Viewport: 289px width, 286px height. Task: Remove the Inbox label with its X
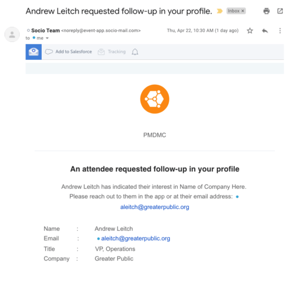(243, 11)
